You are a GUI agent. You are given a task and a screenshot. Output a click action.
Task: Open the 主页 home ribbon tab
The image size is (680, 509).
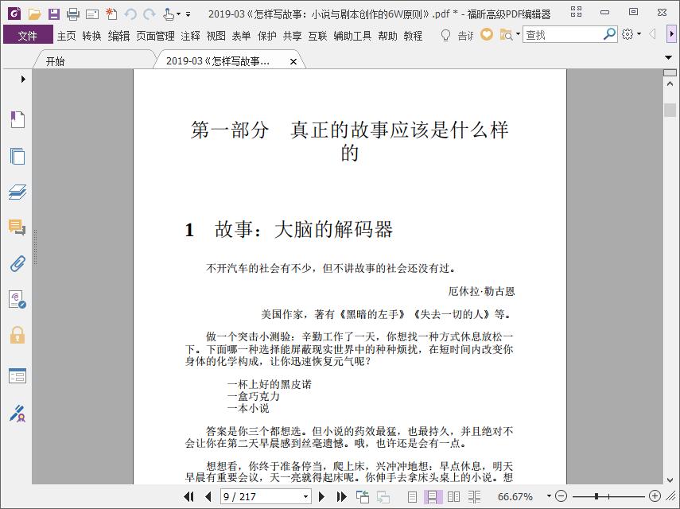point(66,36)
